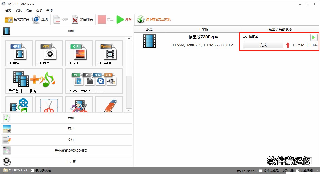Image resolution: width=320 pixels, height=174 pixels.
Task: Open the 任务 menu
Action: (x=8, y=10)
